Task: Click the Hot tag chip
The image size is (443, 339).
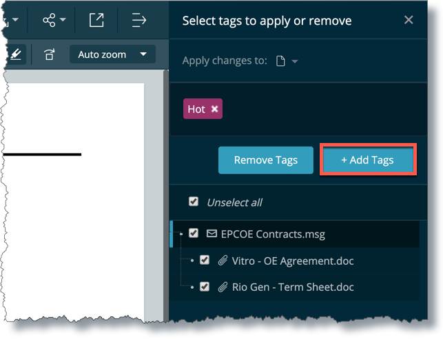Action: 203,109
